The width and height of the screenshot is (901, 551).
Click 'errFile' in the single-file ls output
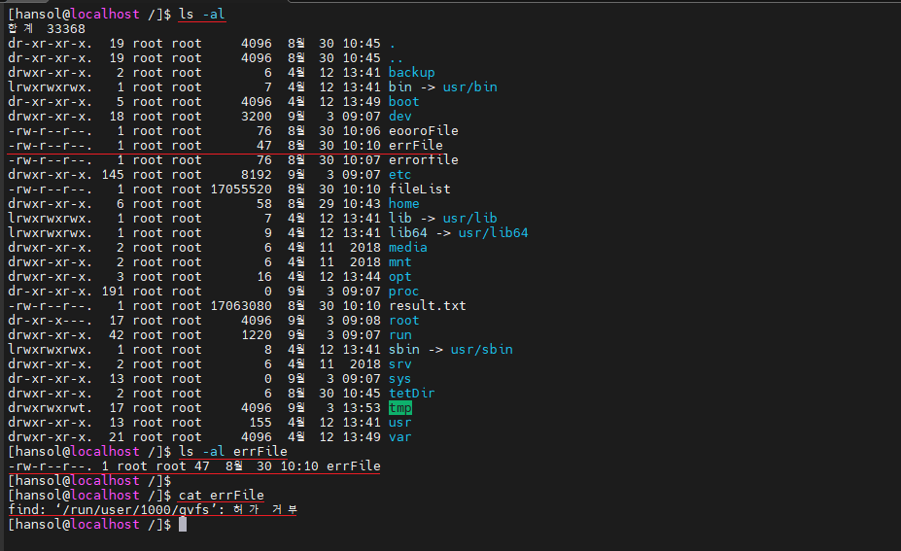pos(354,465)
